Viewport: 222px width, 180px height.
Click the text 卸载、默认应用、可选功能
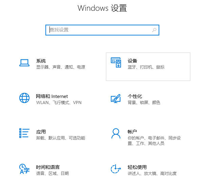(61, 138)
